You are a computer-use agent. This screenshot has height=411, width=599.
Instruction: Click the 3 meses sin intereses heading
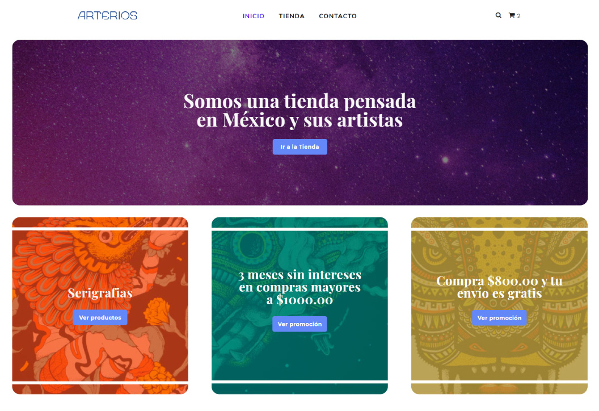300,287
